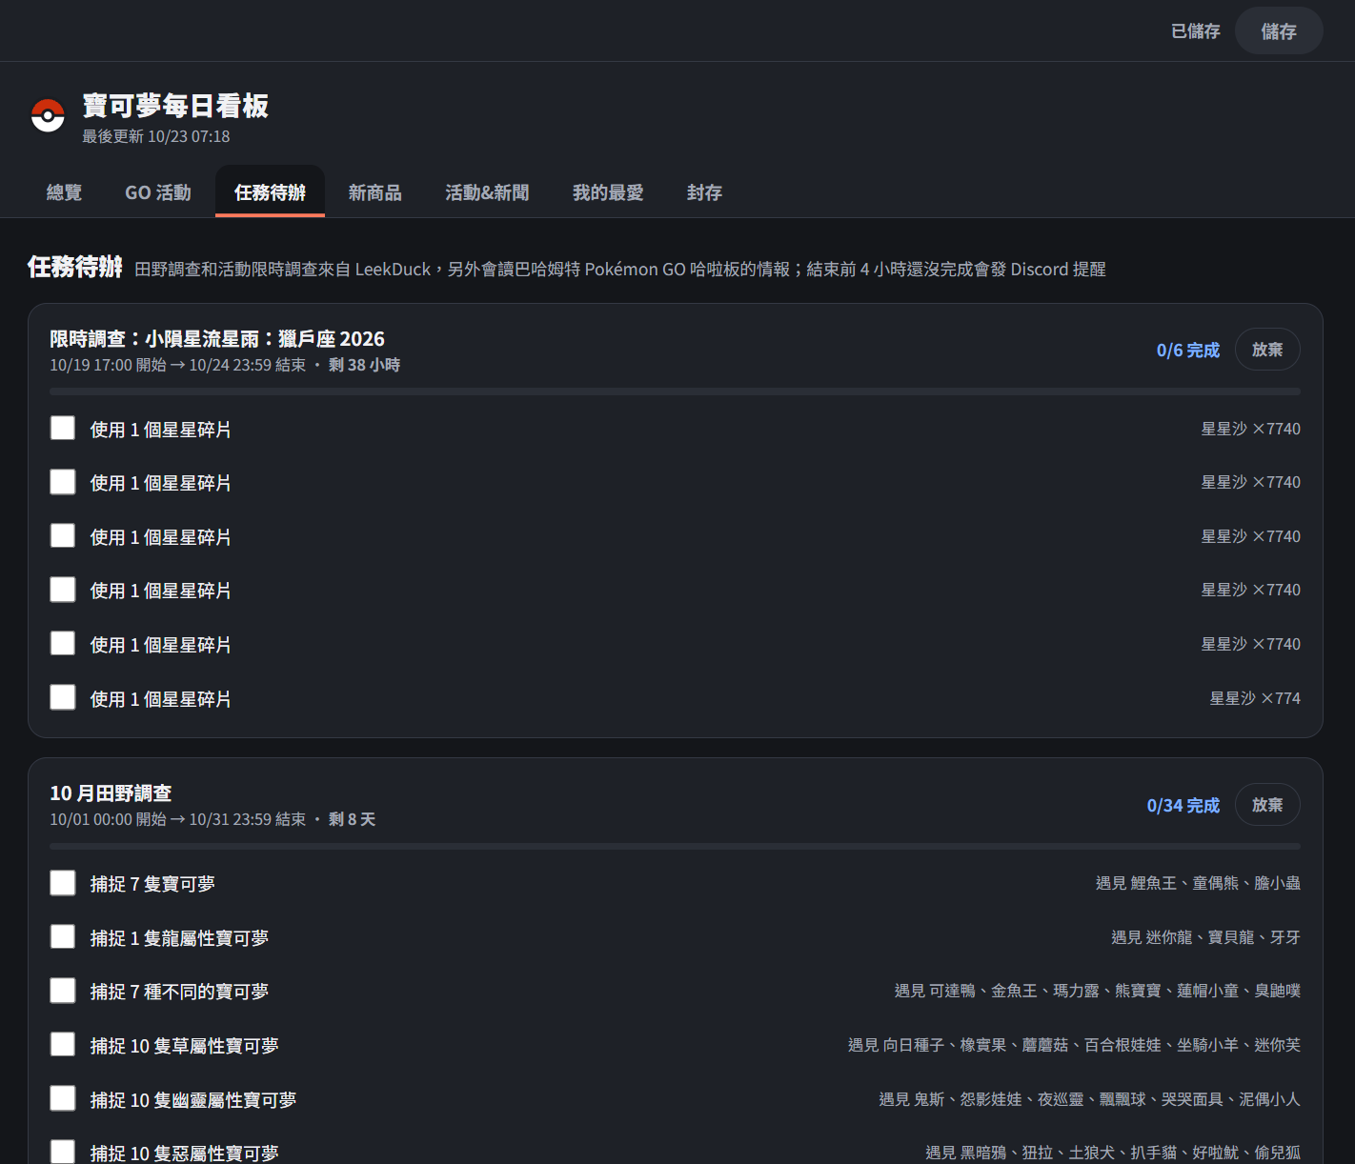
Task: Click the 0/34 完成 progress count
Action: coord(1183,806)
